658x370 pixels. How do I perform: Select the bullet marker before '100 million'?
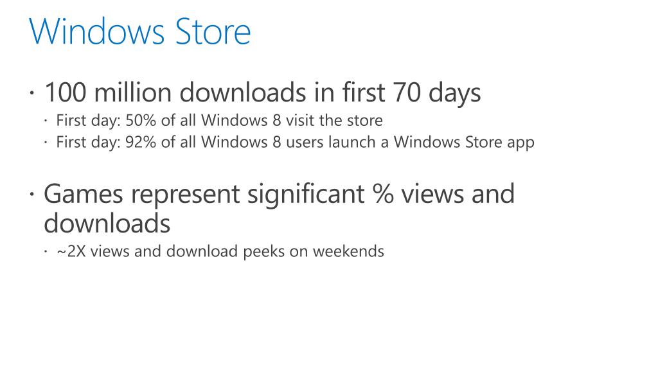click(x=32, y=94)
